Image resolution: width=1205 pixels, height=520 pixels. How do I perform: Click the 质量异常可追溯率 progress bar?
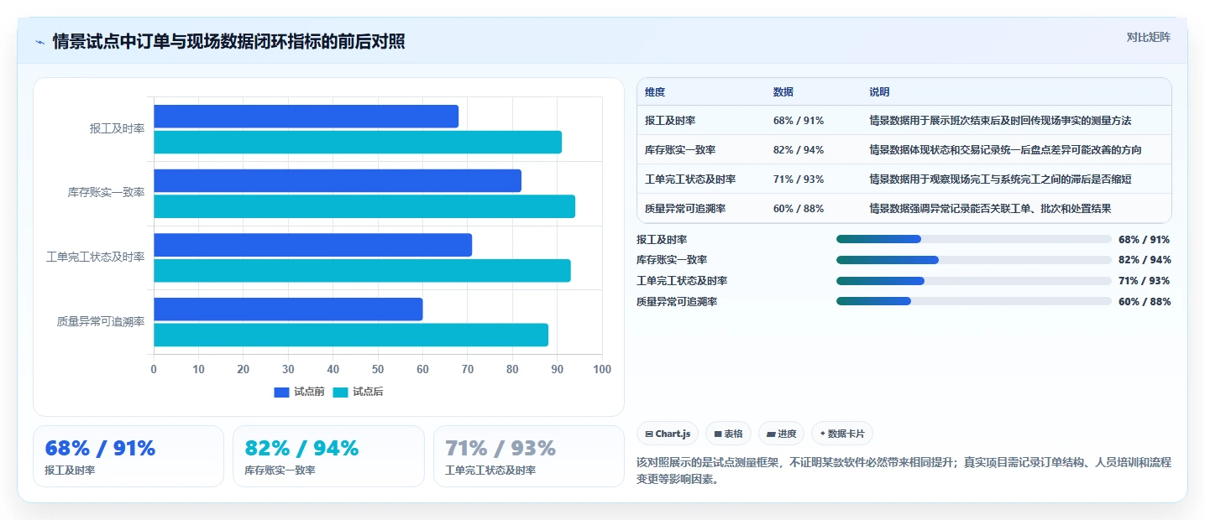tap(974, 301)
